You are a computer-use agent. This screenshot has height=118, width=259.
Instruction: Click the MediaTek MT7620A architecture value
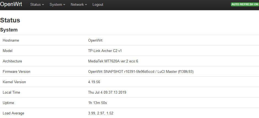pyautogui.click(x=113, y=61)
